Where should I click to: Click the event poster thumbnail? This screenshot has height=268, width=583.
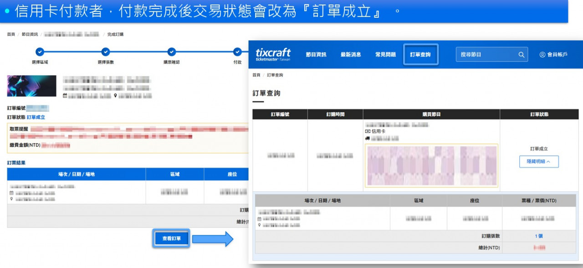coord(32,86)
